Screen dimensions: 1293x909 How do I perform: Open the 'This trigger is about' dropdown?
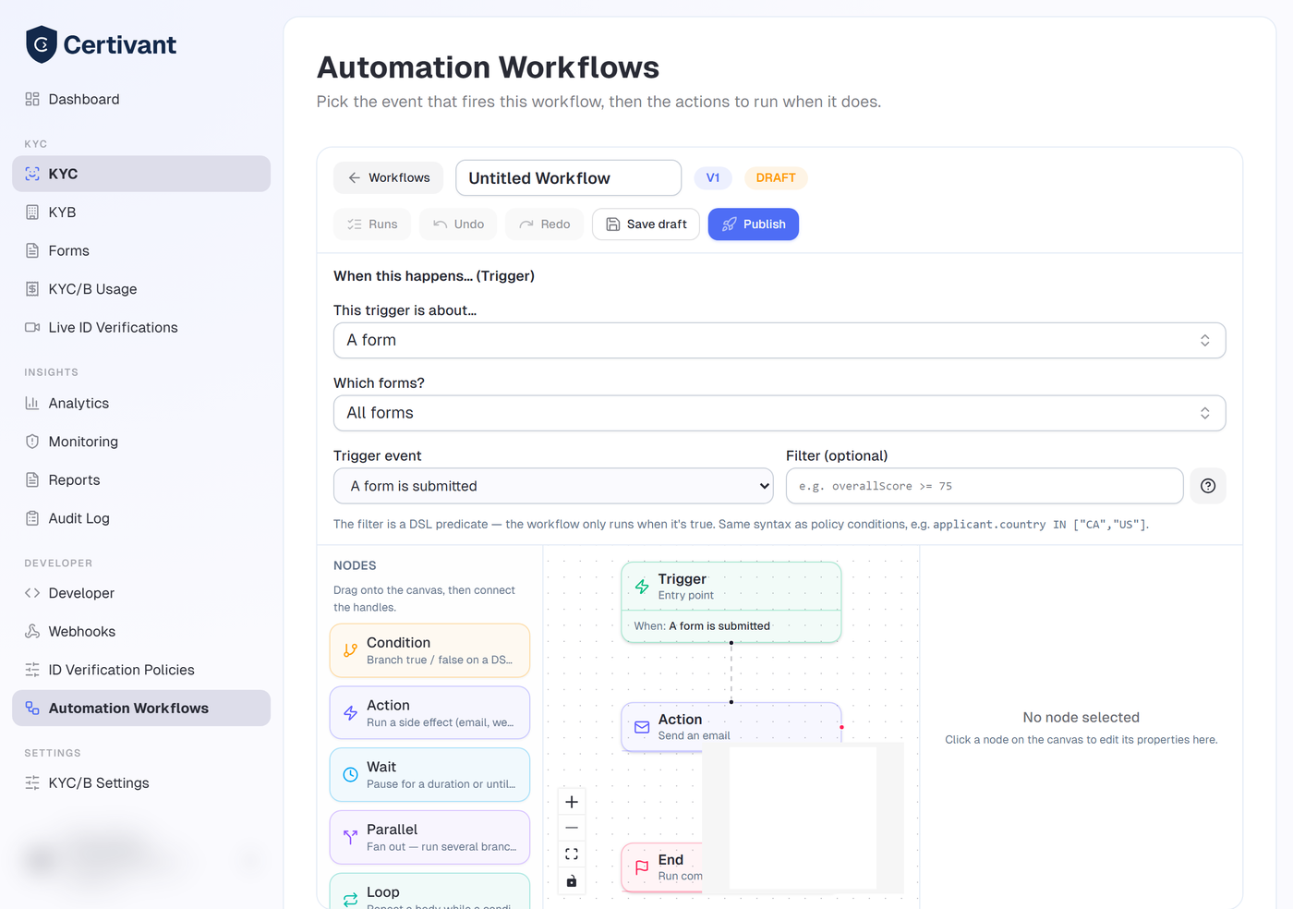pyautogui.click(x=779, y=340)
